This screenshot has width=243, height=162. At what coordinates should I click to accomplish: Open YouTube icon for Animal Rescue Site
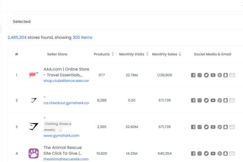pos(213,153)
